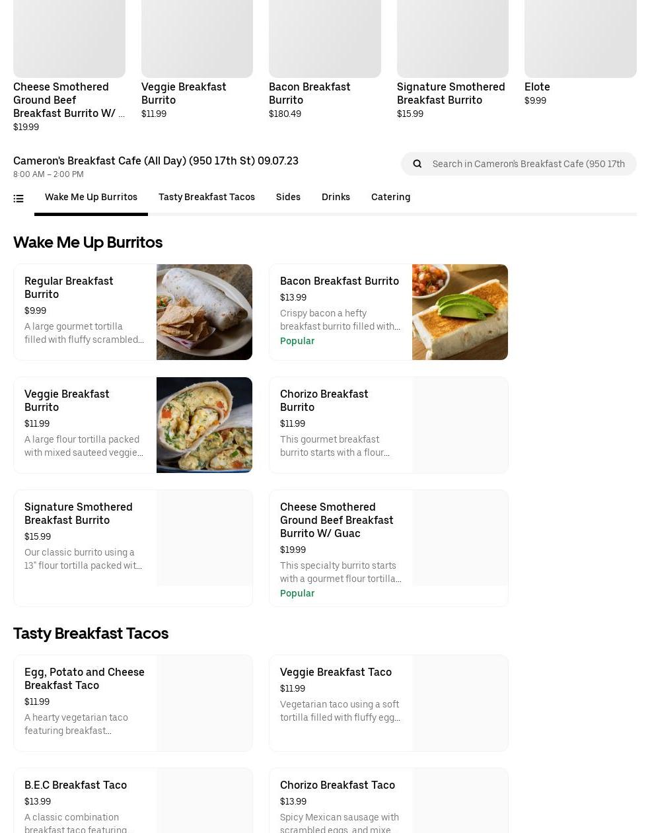Screen dimensions: 650x833
Task: Go to the Catering tab
Action: (390, 197)
